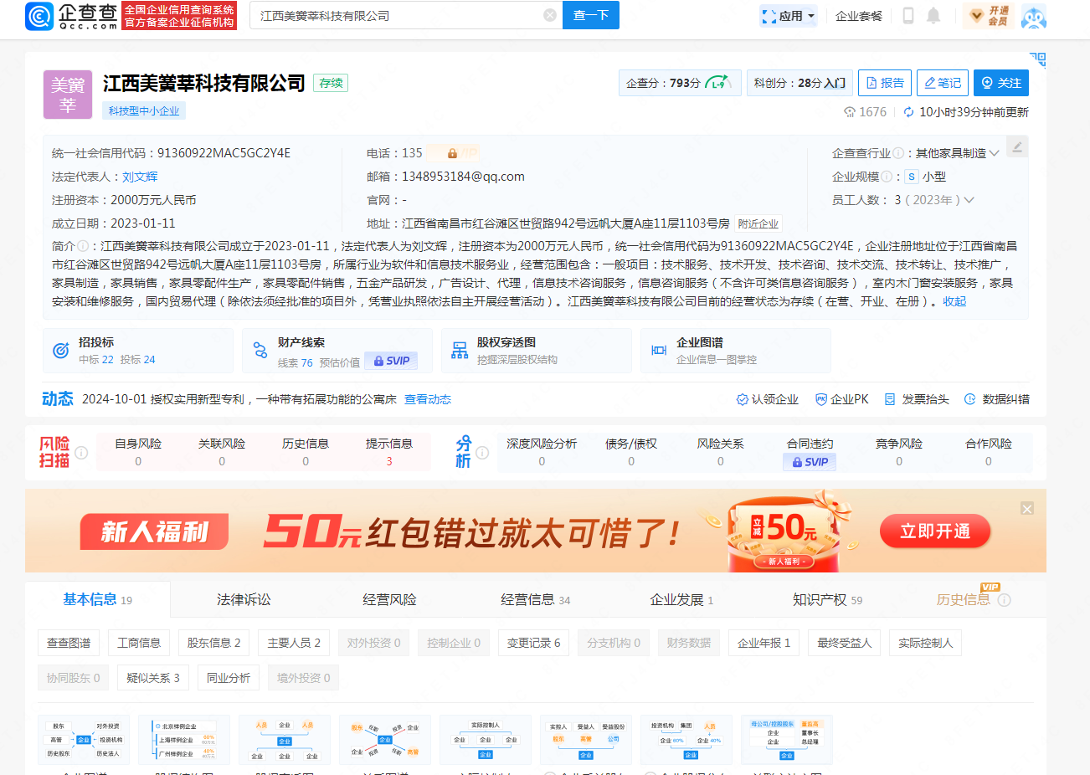Image resolution: width=1090 pixels, height=775 pixels.
Task: Expand the 员工人数 year dropdown
Action: (x=969, y=200)
